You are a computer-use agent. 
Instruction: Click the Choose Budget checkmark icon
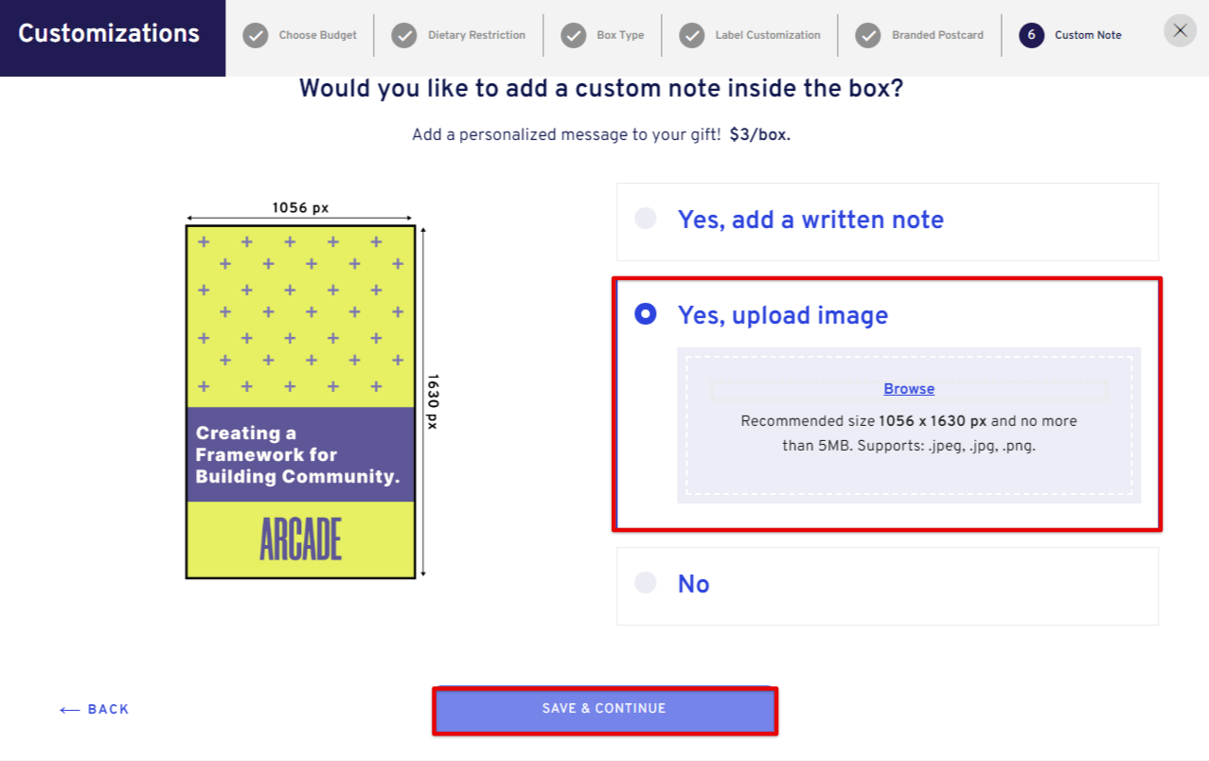(x=255, y=35)
